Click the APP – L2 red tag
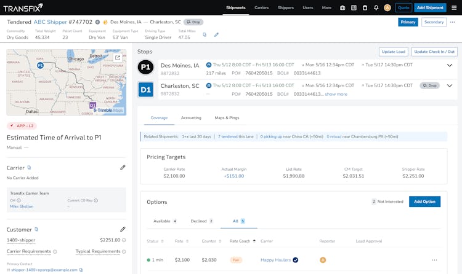Screen dimensions: 462x274 pos(22,126)
